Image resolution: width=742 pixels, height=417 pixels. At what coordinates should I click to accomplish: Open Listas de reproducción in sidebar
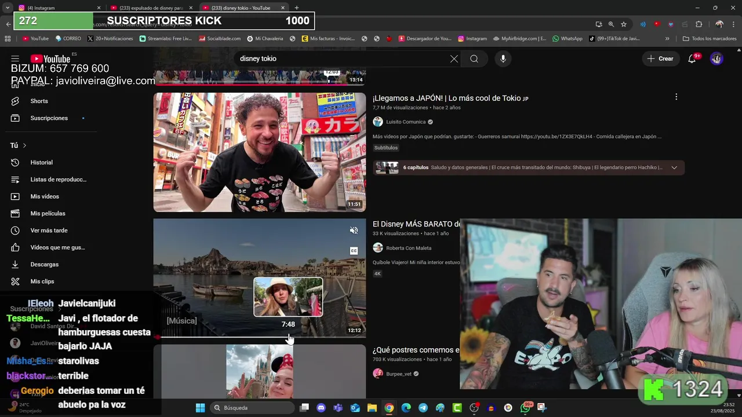pyautogui.click(x=58, y=180)
